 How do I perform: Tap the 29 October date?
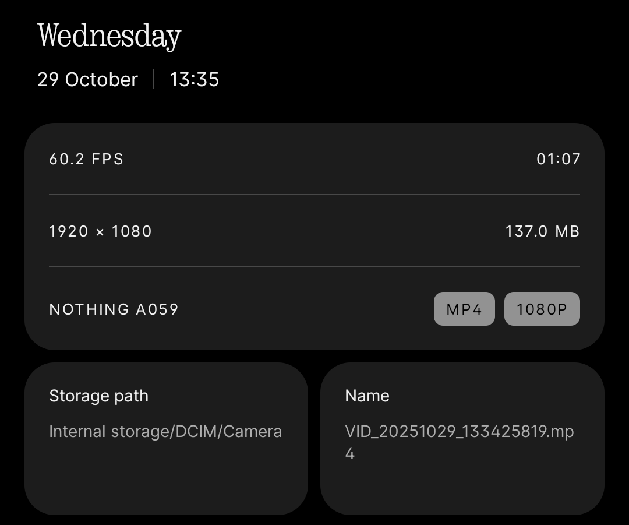[x=87, y=80]
